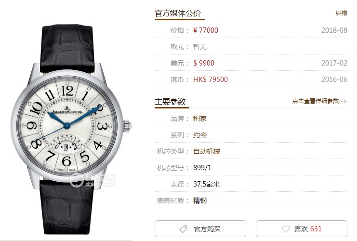357x241 pixels.
Task: Click the 899/1 movement model value
Action: [x=202, y=168]
